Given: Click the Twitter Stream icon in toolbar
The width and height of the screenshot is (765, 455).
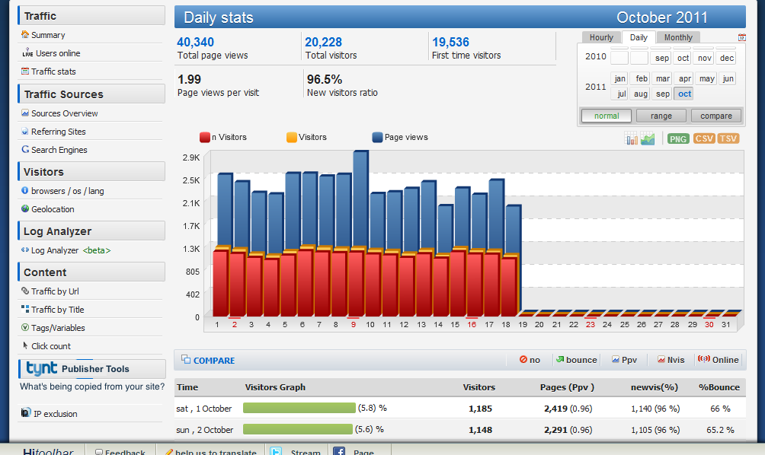Looking at the screenshot, I should (x=276, y=452).
